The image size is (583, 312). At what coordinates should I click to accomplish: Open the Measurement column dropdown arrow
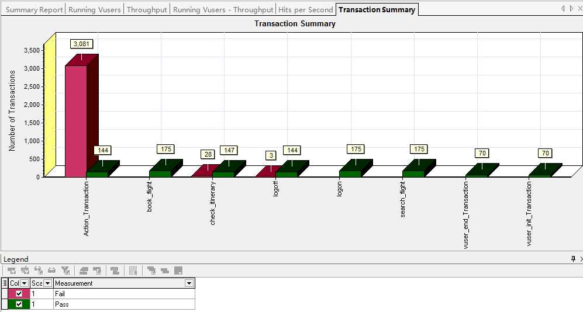pyautogui.click(x=189, y=283)
